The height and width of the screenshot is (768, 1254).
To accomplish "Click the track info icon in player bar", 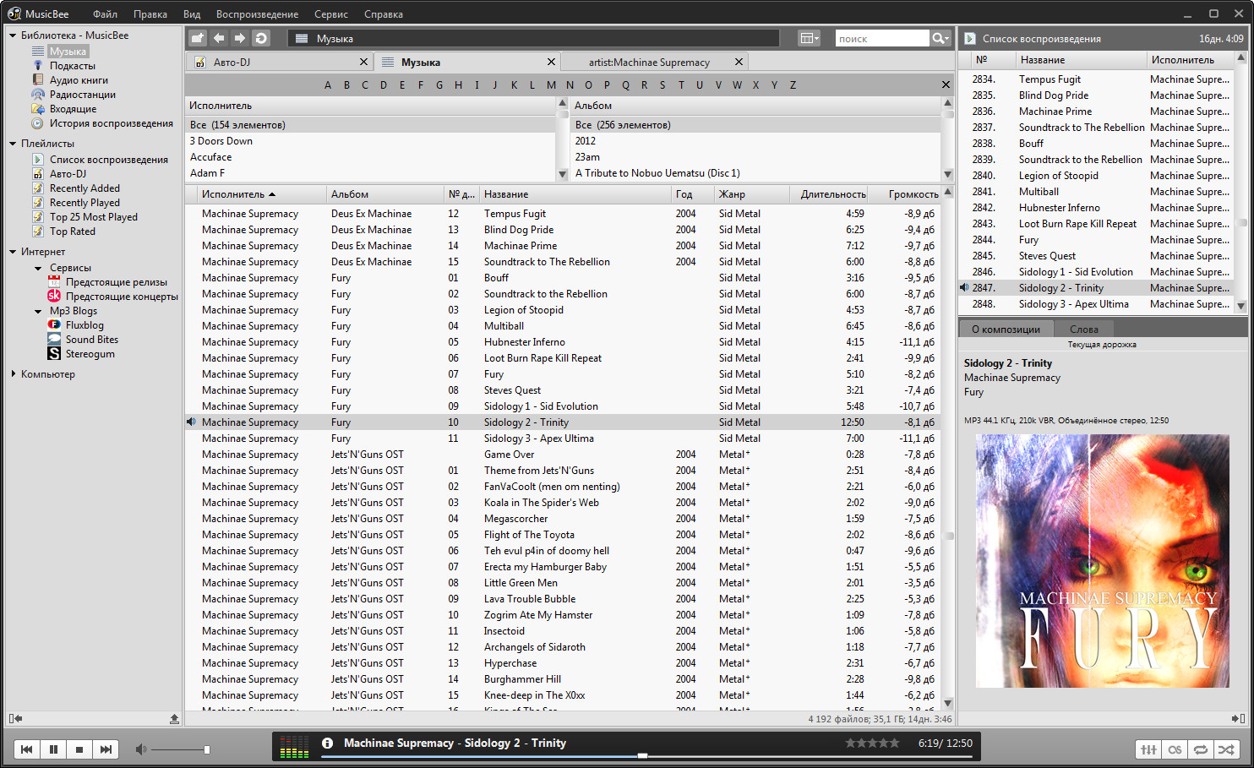I will click(327, 743).
